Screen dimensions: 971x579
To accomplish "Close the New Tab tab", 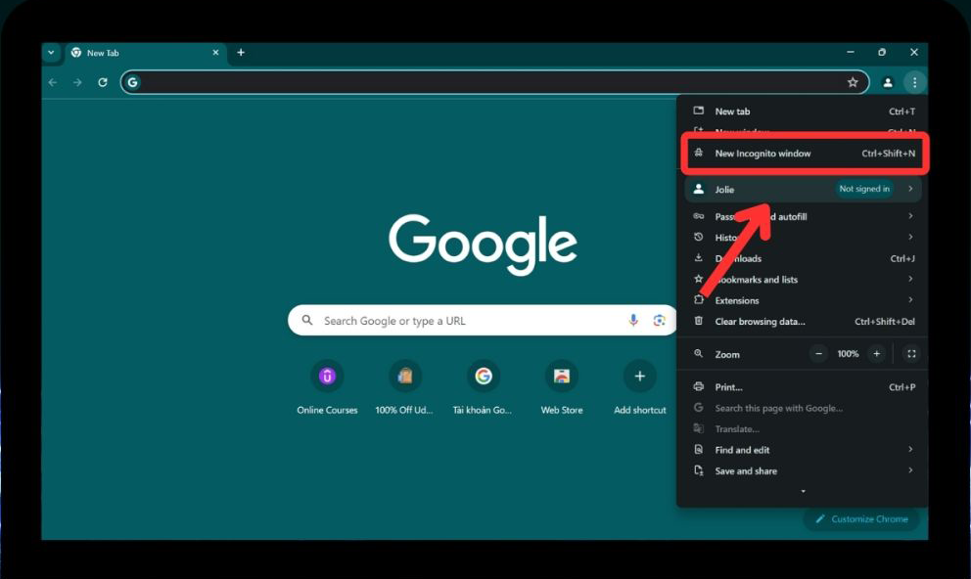I will pyautogui.click(x=215, y=53).
